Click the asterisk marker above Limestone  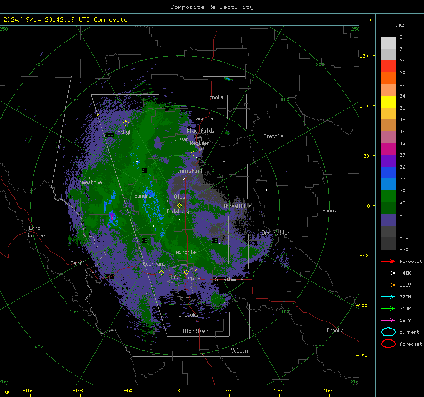[x=89, y=178]
